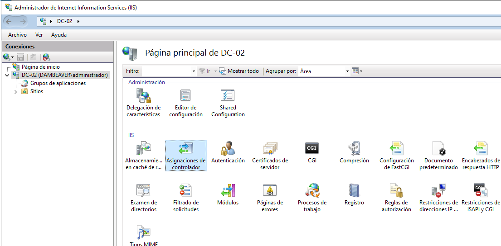Open Documento predeterminado
The height and width of the screenshot is (246, 501).
pyautogui.click(x=439, y=156)
